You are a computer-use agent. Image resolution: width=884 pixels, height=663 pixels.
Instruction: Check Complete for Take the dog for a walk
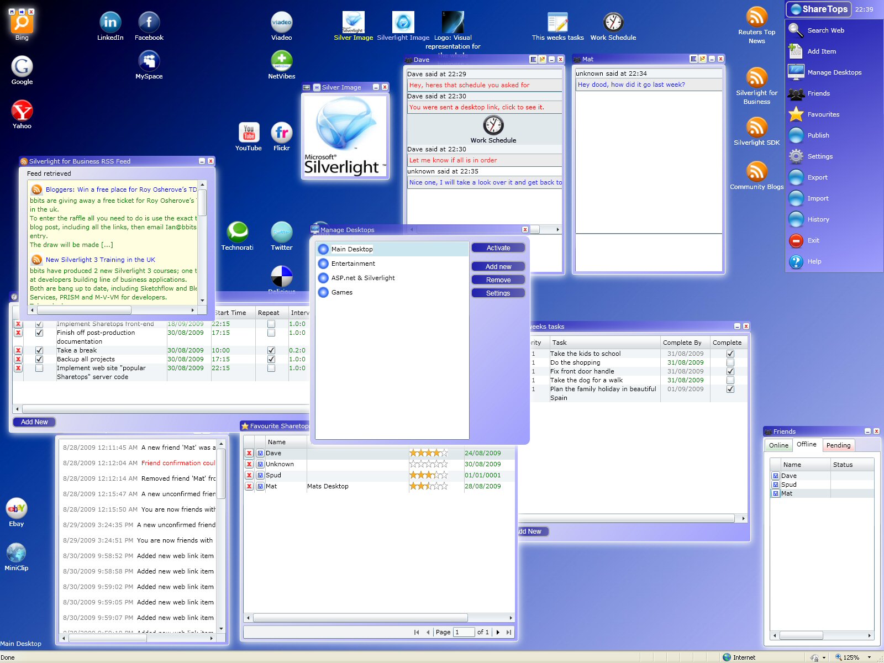pos(730,380)
